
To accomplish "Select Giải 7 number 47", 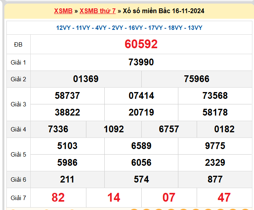I will pos(224,198).
